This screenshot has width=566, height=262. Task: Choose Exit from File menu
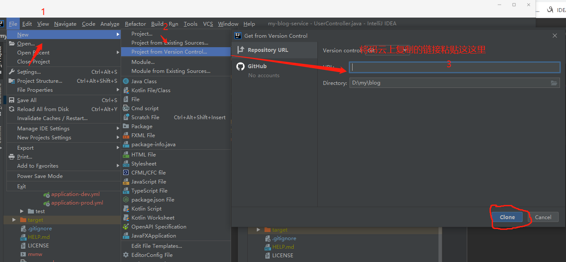pyautogui.click(x=64, y=187)
